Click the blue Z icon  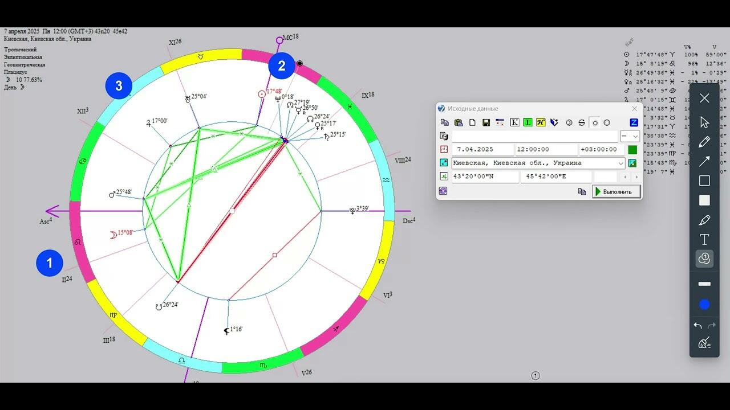coord(634,122)
